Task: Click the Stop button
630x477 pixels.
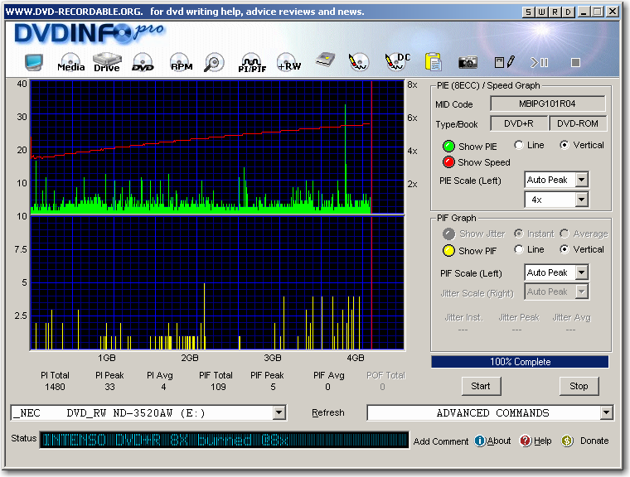Action: tap(579, 386)
